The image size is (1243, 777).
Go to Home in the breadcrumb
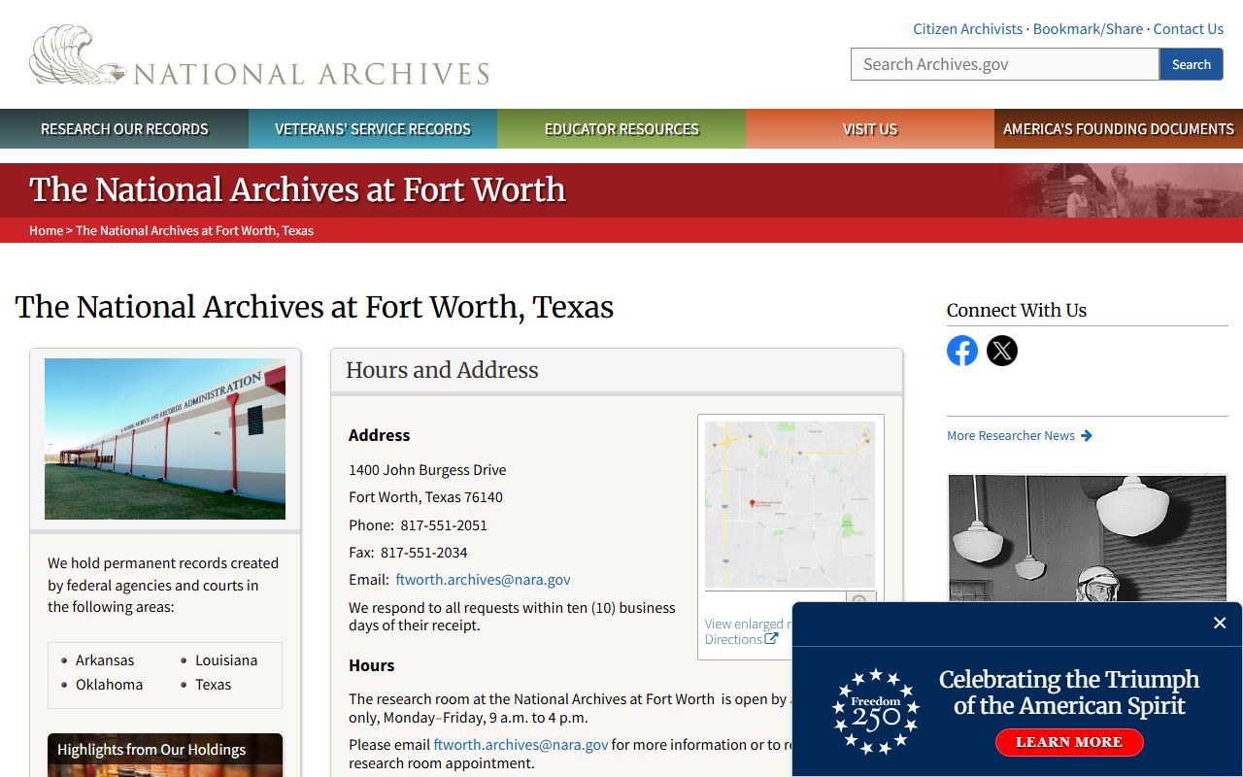point(46,230)
